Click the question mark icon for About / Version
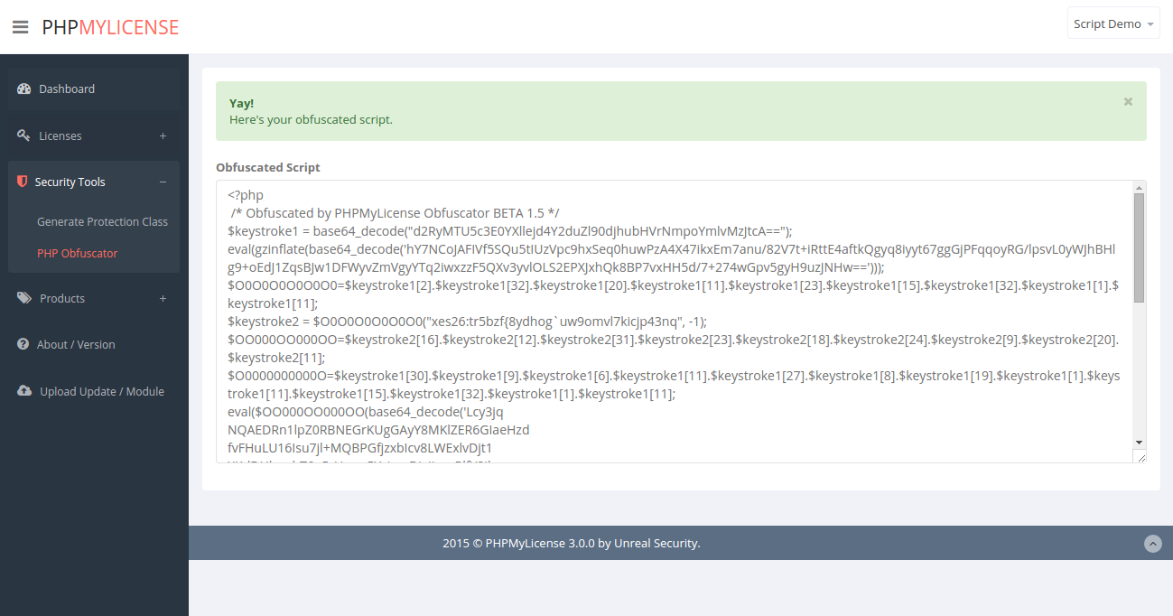This screenshot has height=616, width=1173. 22,344
